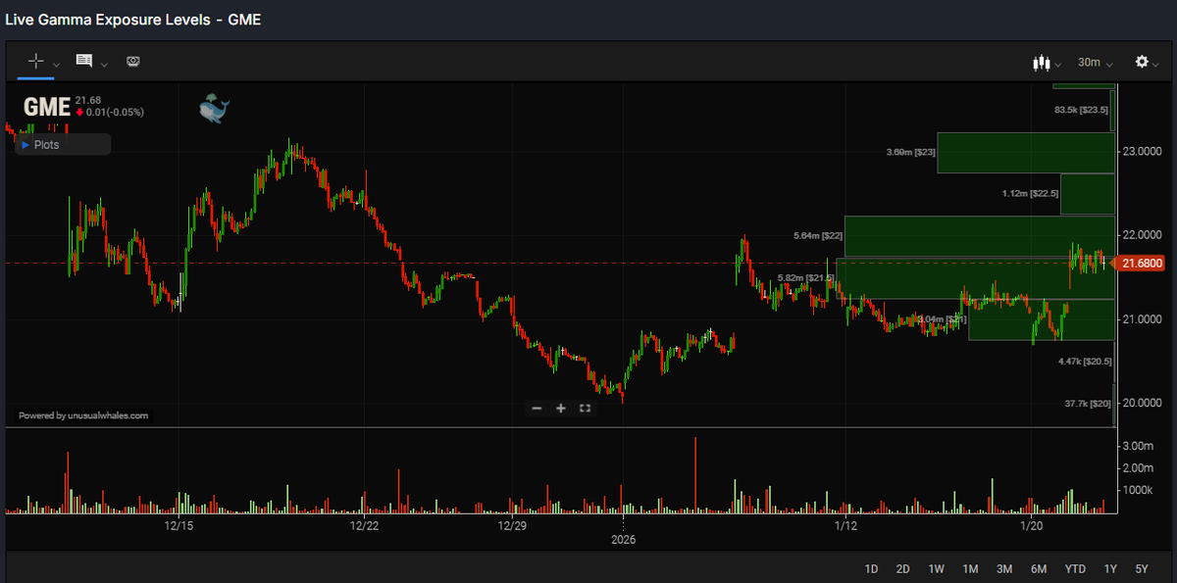Switch to the 1Y range
The width and height of the screenshot is (1177, 583).
[1110, 569]
